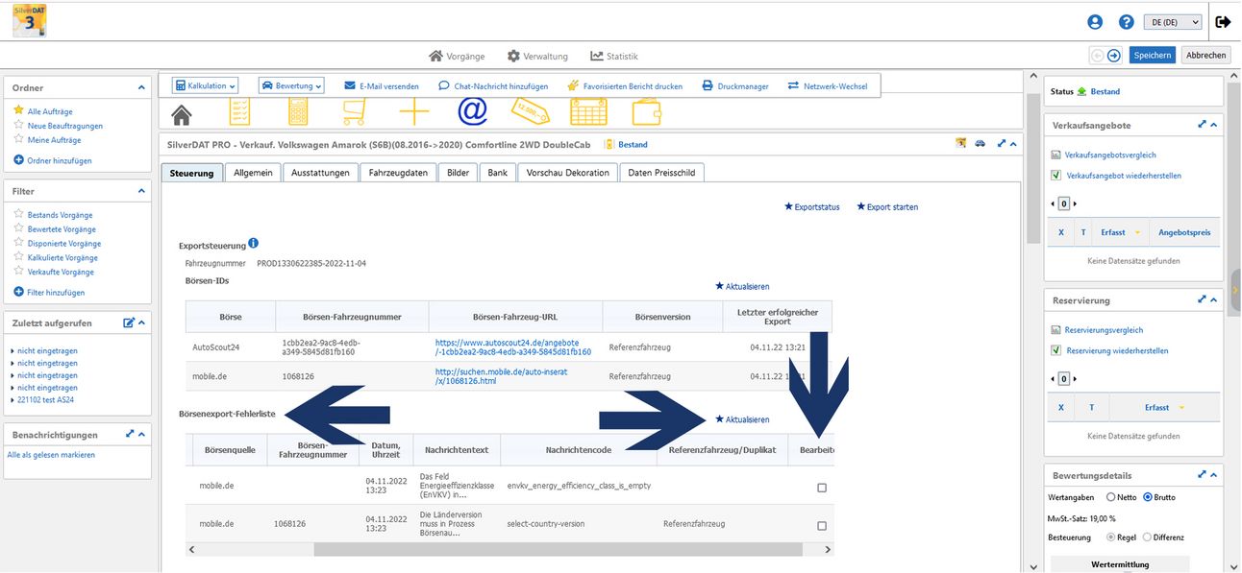Collapse the Ordner panel
1242x573 pixels.
pos(142,87)
